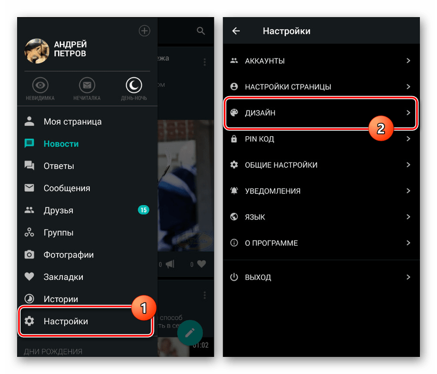This screenshot has height=374, width=437.
Task: Click the search magnifier icon
Action: click(201, 31)
